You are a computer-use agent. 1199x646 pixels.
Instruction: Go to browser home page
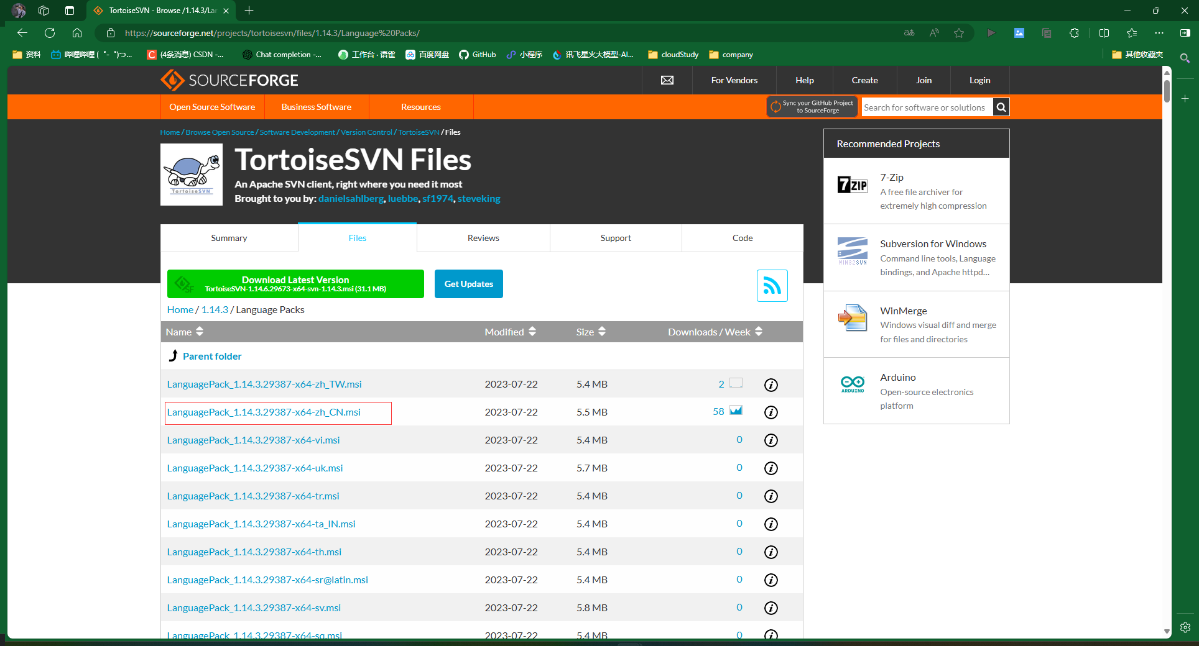77,33
